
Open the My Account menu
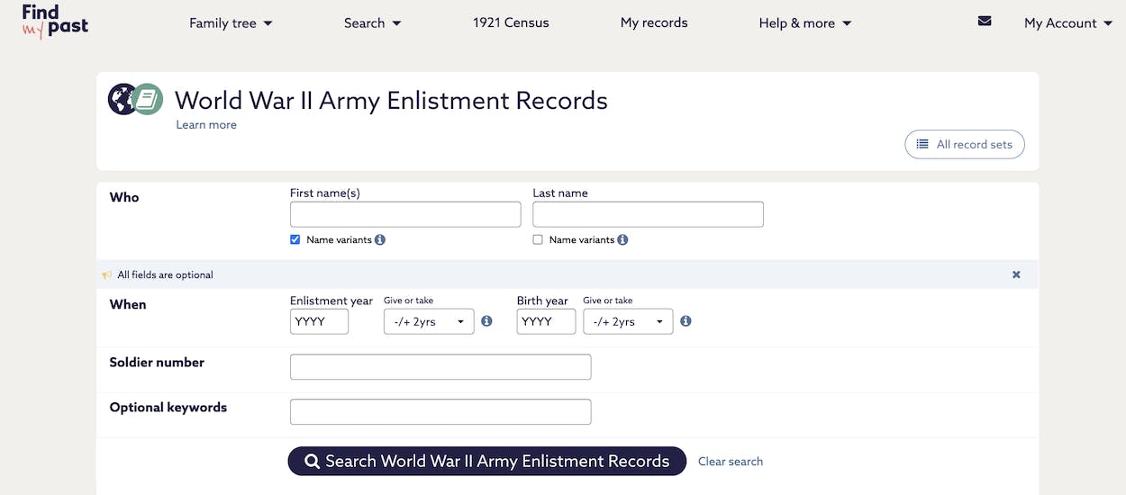point(1068,23)
